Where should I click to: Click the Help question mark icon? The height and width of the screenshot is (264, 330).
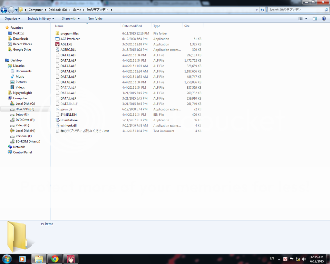pyautogui.click(x=324, y=19)
